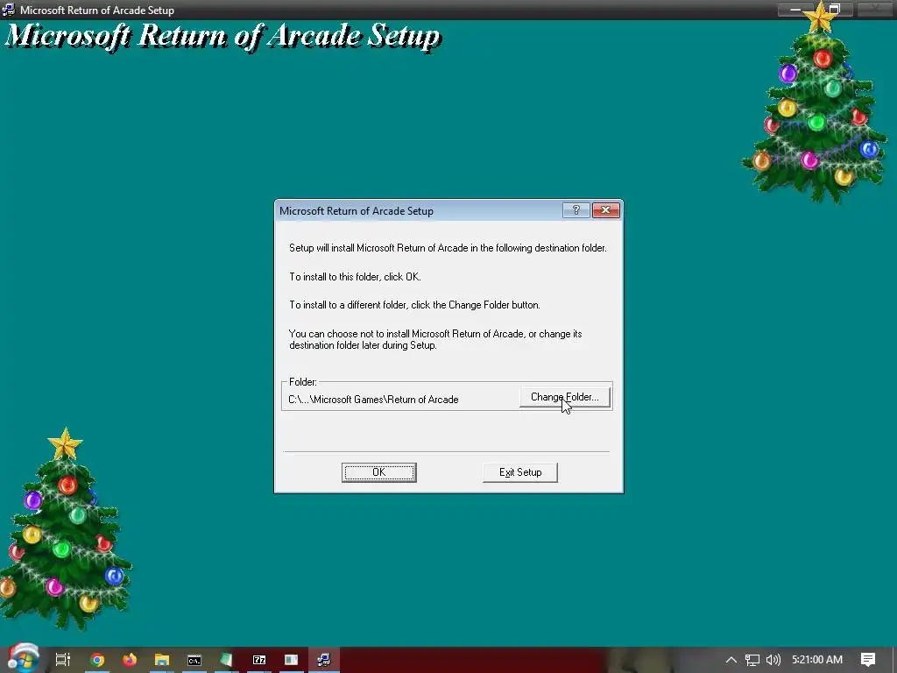The width and height of the screenshot is (897, 673).
Task: Restore down the main setup window
Action: [835, 9]
